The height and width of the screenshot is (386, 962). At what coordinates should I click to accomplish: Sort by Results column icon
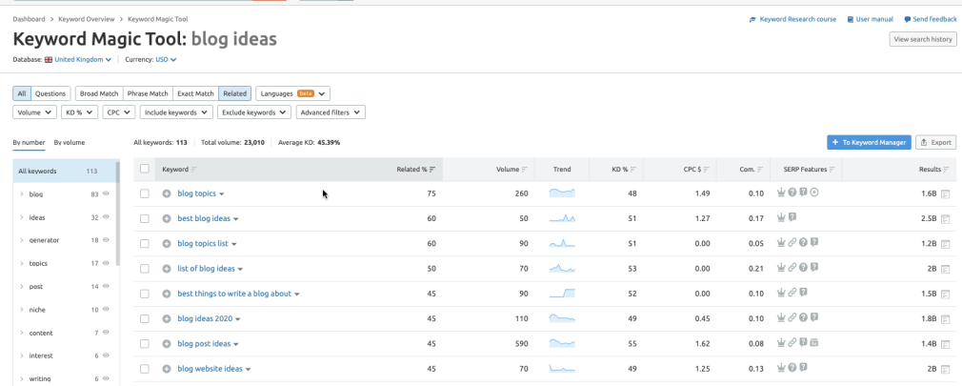pyautogui.click(x=947, y=170)
